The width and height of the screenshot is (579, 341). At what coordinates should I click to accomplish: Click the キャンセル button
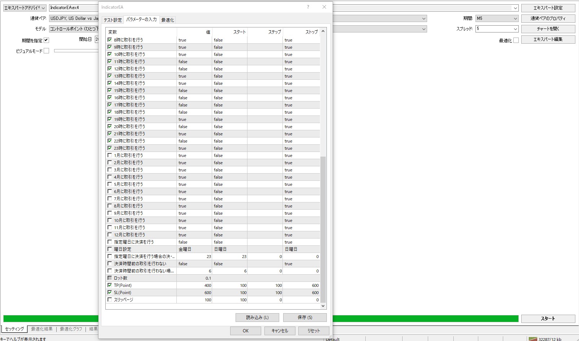(x=280, y=331)
